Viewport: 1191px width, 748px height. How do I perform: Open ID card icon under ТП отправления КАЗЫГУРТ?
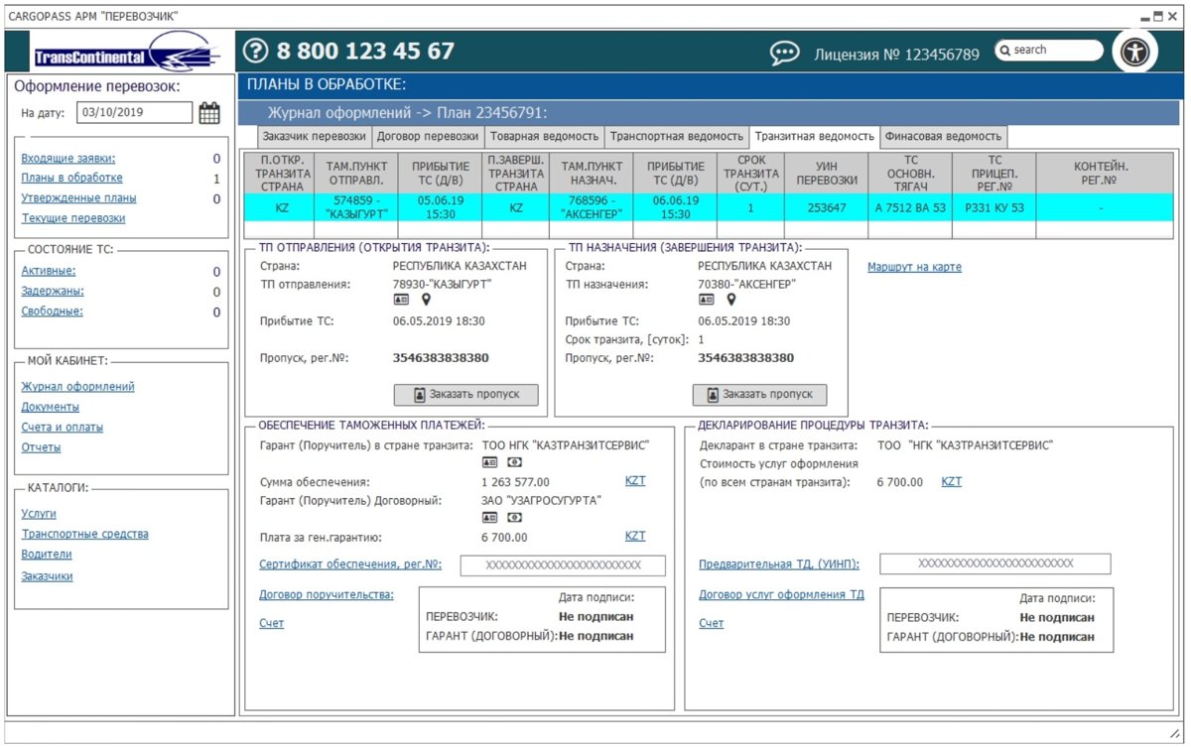[401, 299]
